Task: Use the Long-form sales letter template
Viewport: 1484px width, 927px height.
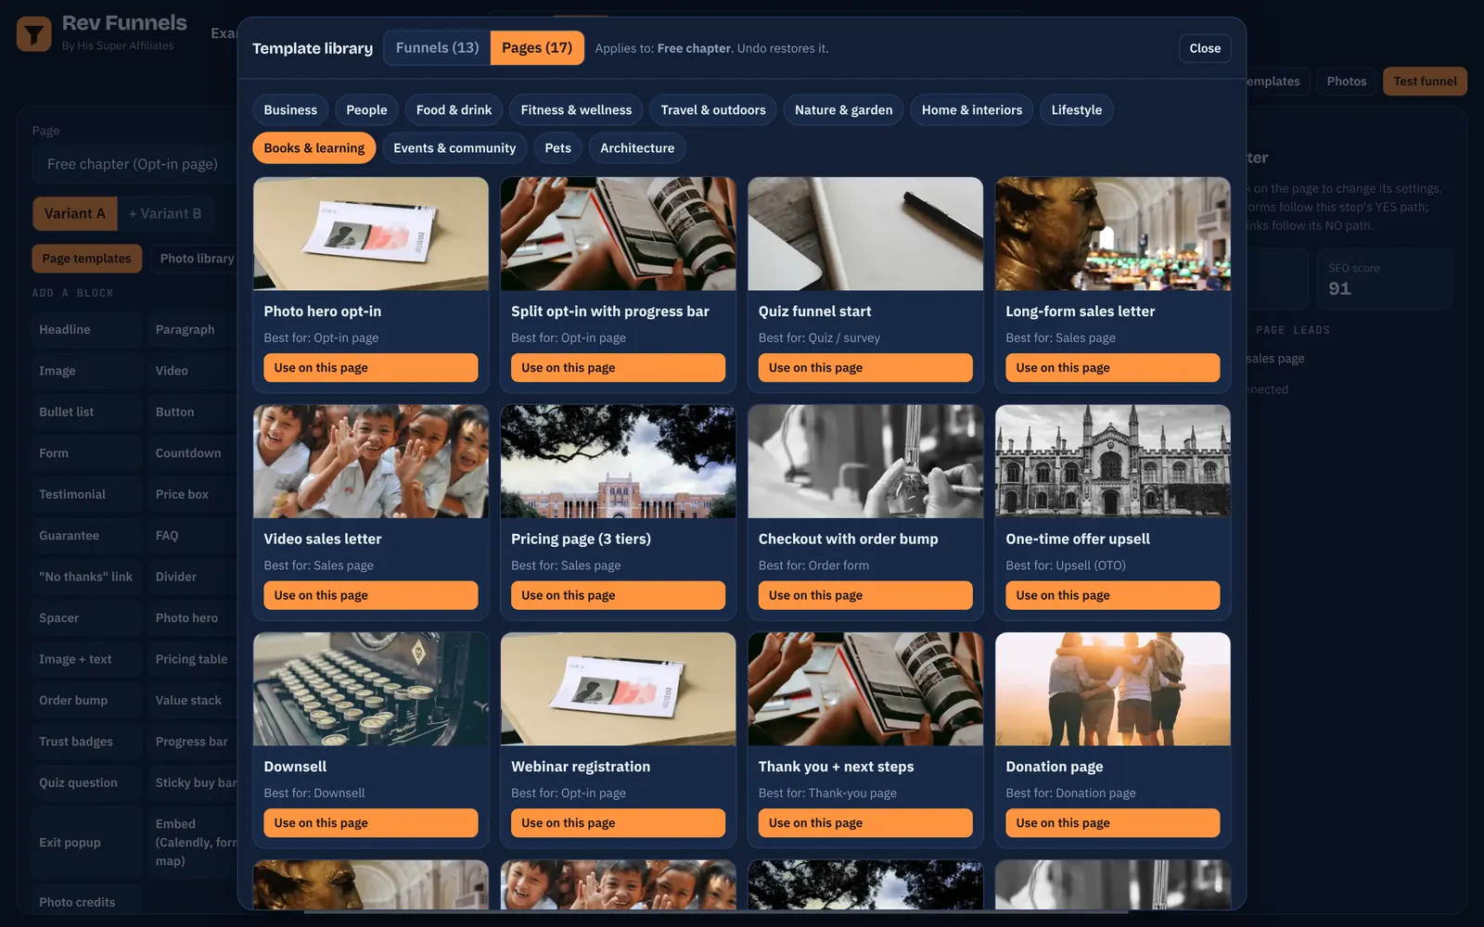Action: coord(1113,368)
